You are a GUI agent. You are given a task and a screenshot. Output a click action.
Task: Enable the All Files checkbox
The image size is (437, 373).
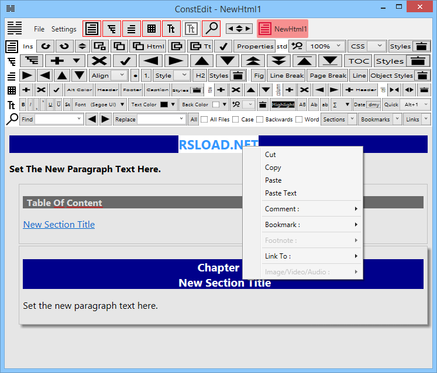[204, 119]
